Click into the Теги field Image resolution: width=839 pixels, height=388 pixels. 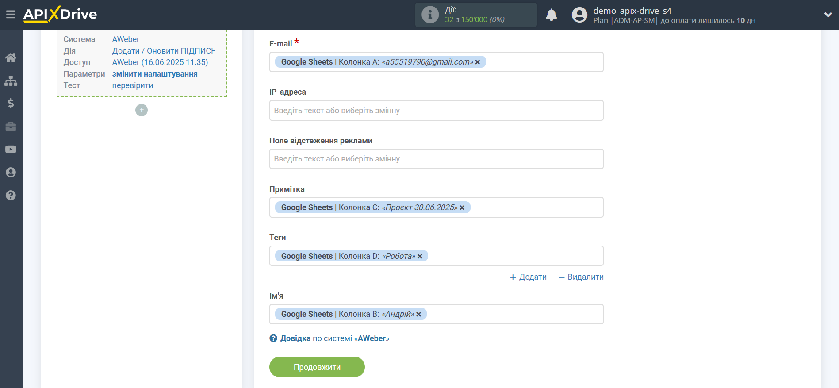[x=436, y=256]
